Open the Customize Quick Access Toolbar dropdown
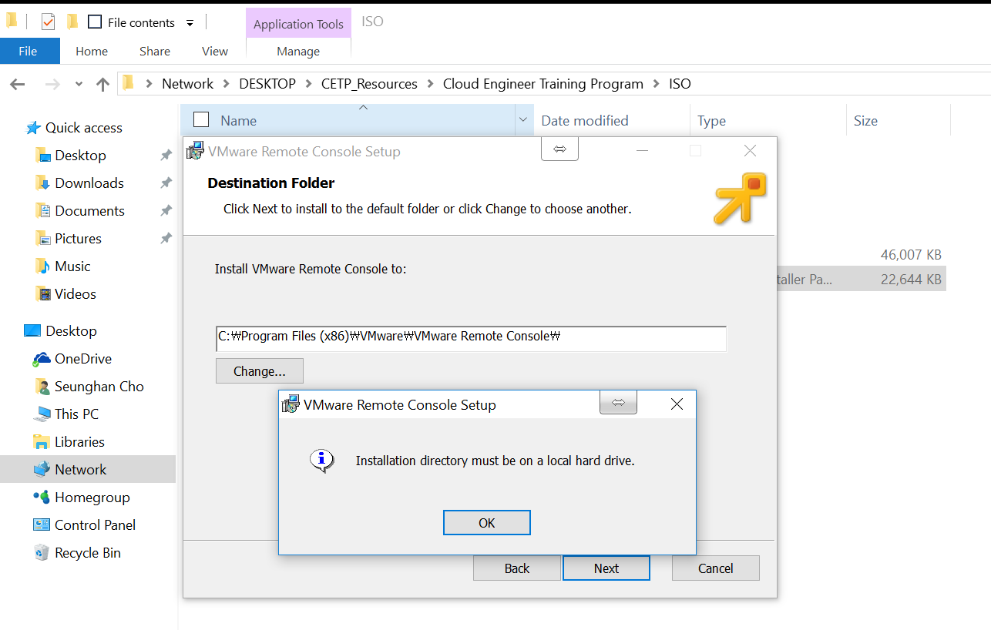This screenshot has height=630, width=991. click(190, 23)
